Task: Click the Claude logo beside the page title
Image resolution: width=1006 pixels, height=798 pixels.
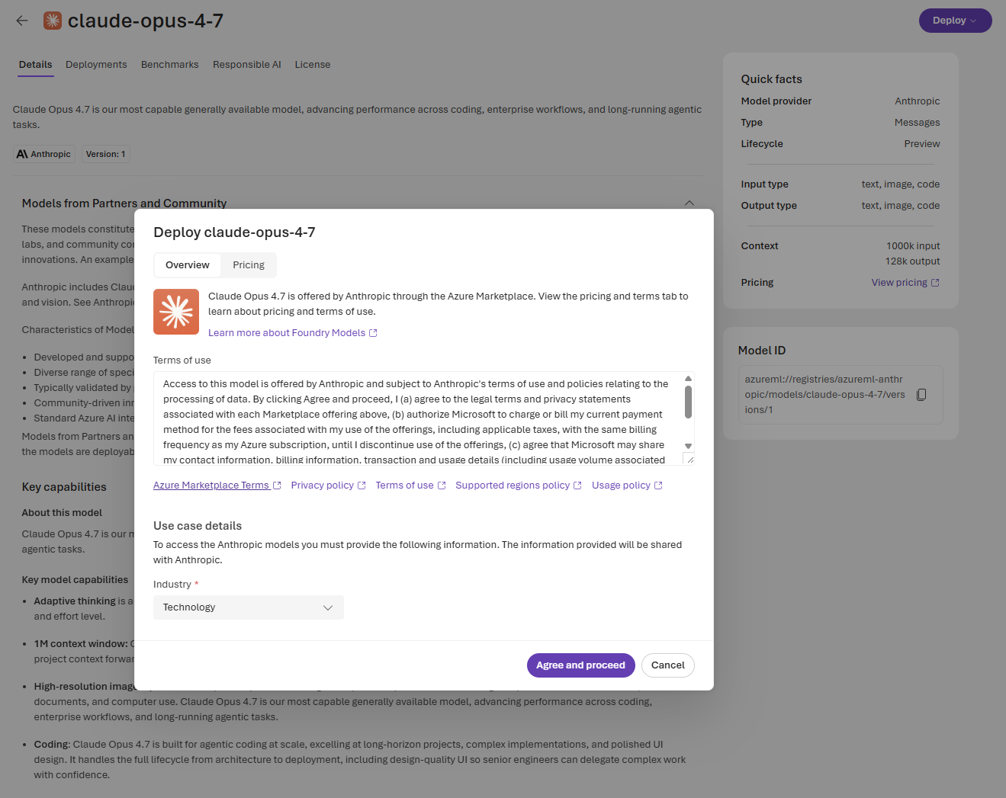Action: tap(53, 21)
